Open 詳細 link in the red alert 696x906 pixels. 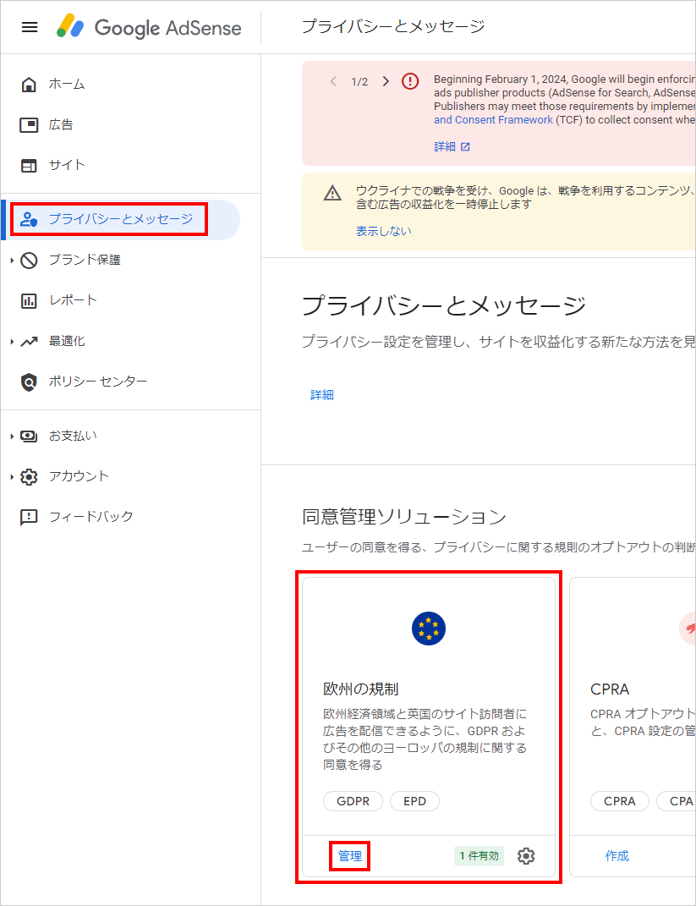pos(445,146)
